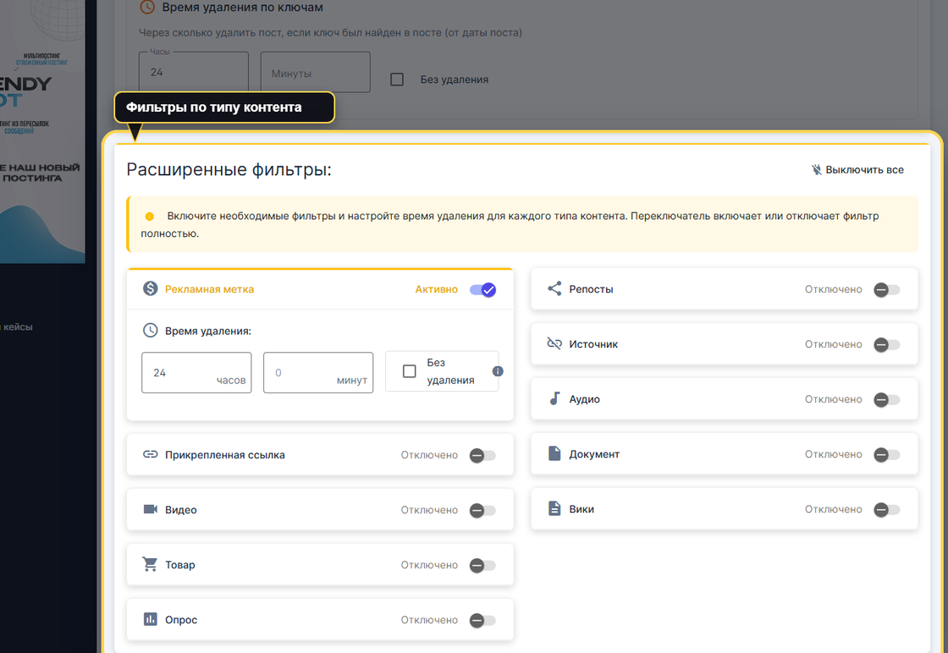The height and width of the screenshot is (653, 948).
Task: Click the info icon near Без удаления
Action: [x=498, y=371]
